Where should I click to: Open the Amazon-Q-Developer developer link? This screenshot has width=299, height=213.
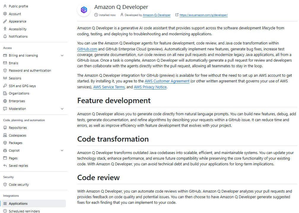click(x=157, y=15)
